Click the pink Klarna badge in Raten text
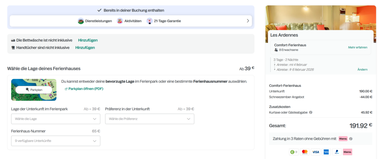 (343, 139)
